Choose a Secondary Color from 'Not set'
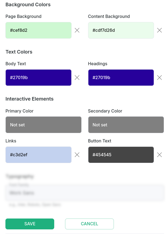 tap(126, 125)
